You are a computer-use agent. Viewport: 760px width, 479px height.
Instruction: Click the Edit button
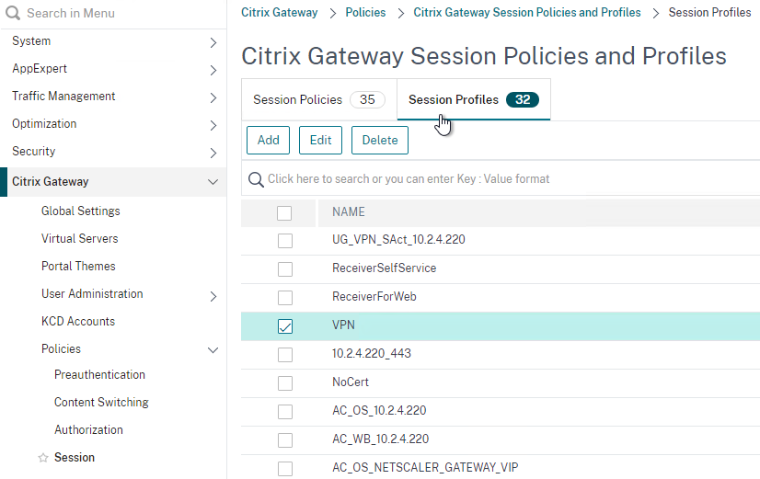pos(320,141)
